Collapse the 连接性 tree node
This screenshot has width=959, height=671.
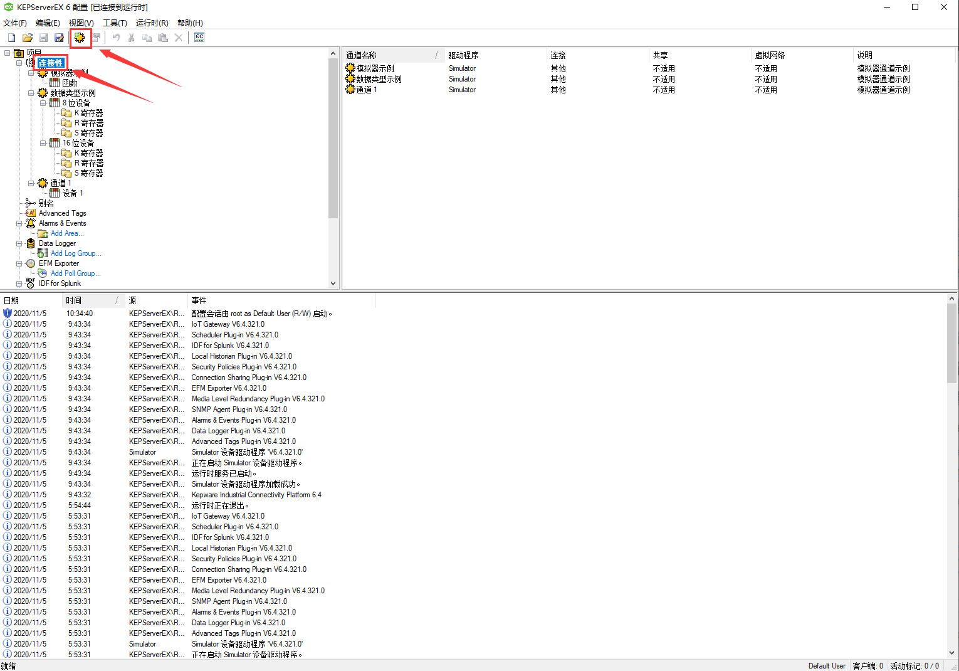(x=19, y=63)
